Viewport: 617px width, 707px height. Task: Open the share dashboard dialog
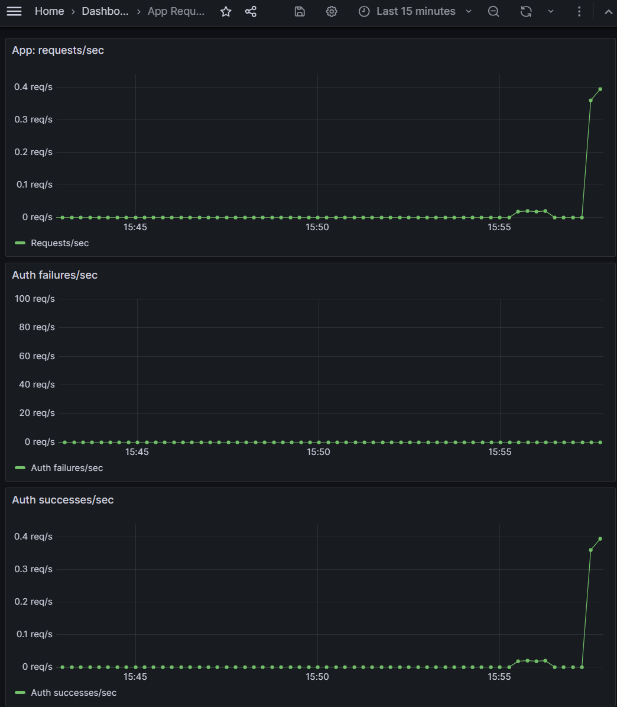click(251, 11)
